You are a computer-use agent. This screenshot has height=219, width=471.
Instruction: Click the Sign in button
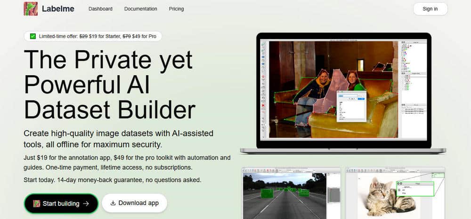click(430, 8)
